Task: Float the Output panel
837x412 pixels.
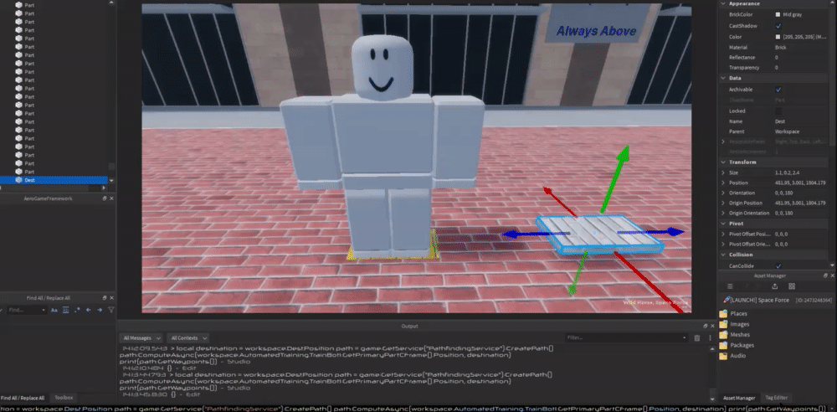Action: (705, 326)
